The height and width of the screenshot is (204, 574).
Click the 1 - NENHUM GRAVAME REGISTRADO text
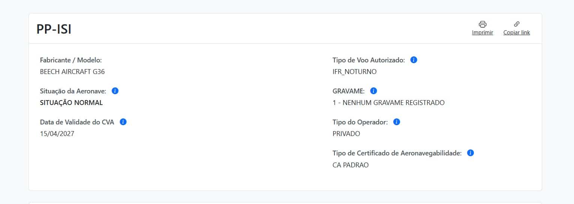388,103
